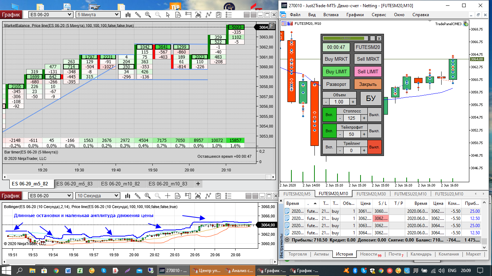
Task: Open ES 06-20 instrument dropdown in 10 Секунда chart
Action: point(50,196)
